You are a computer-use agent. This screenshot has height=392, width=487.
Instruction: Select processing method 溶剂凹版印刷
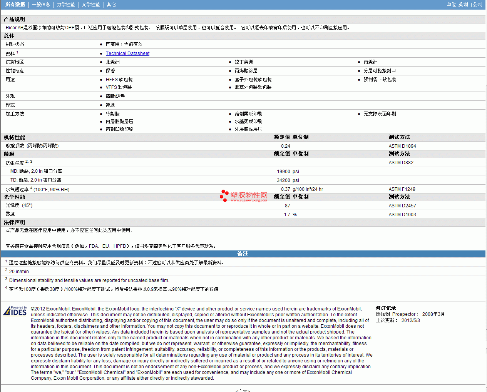coord(120,129)
